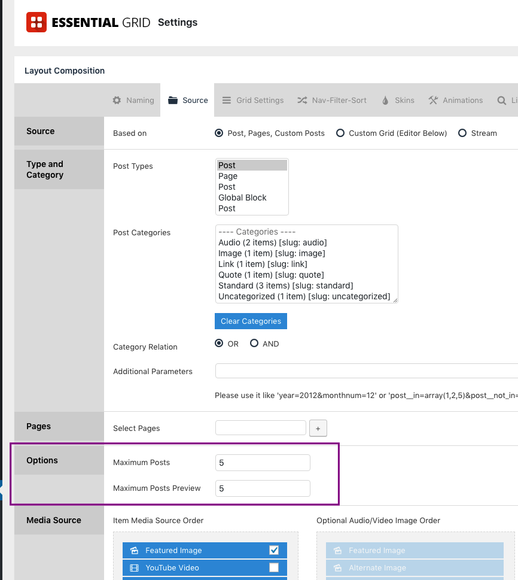The image size is (518, 580).
Task: Click the Essential Grid red logo icon
Action: (x=36, y=22)
